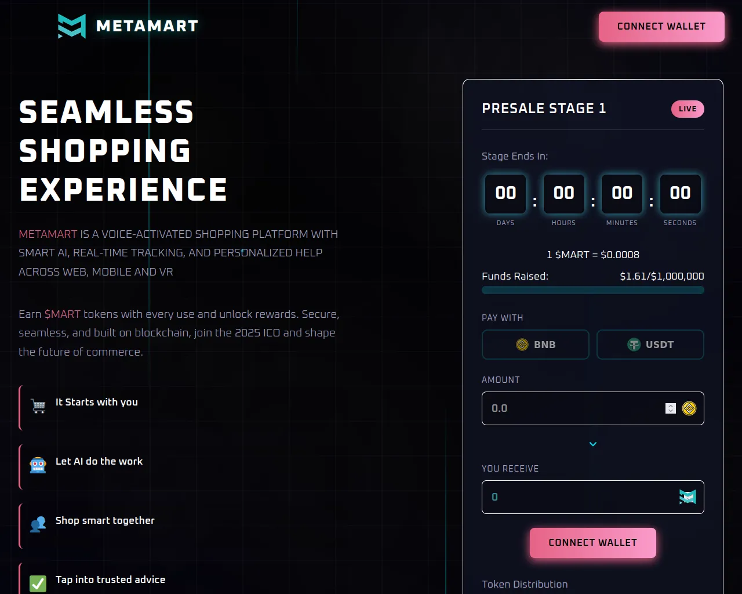Click the MetaMart logo icon in header
The height and width of the screenshot is (594, 742).
coord(72,26)
